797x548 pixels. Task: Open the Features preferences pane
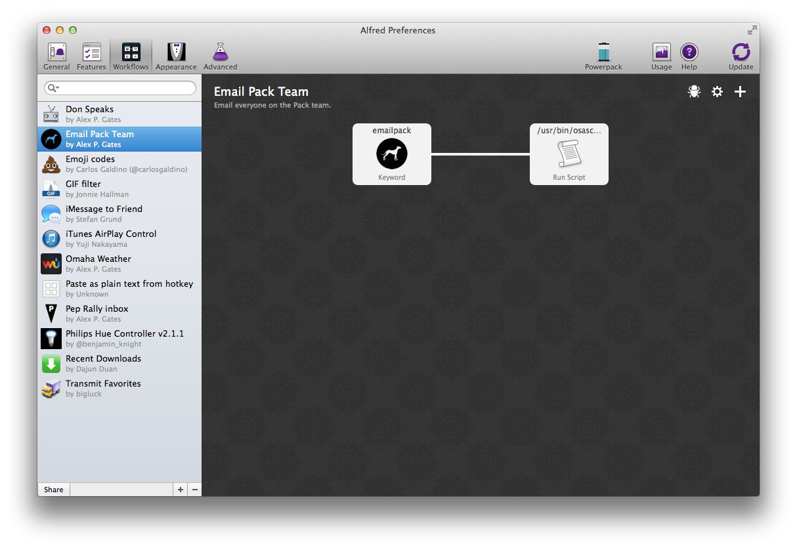pyautogui.click(x=91, y=56)
